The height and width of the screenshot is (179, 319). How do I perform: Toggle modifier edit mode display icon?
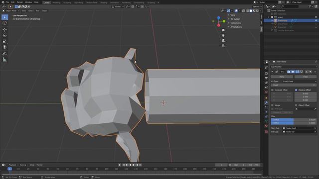click(x=297, y=72)
